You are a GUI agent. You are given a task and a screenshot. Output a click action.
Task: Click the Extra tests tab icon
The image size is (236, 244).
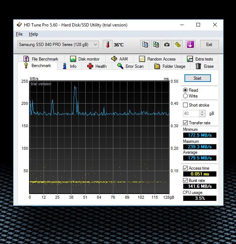pyautogui.click(x=190, y=59)
